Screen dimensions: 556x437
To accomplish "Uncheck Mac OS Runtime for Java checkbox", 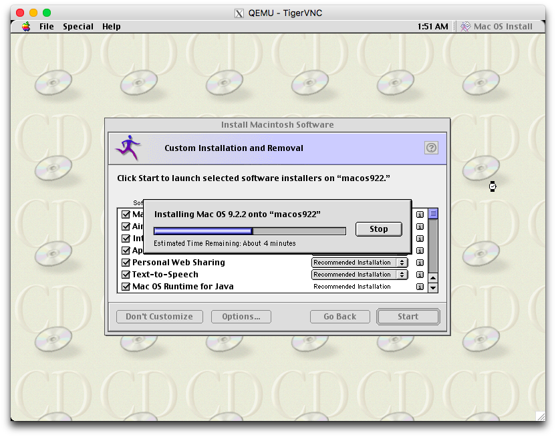I will (126, 287).
